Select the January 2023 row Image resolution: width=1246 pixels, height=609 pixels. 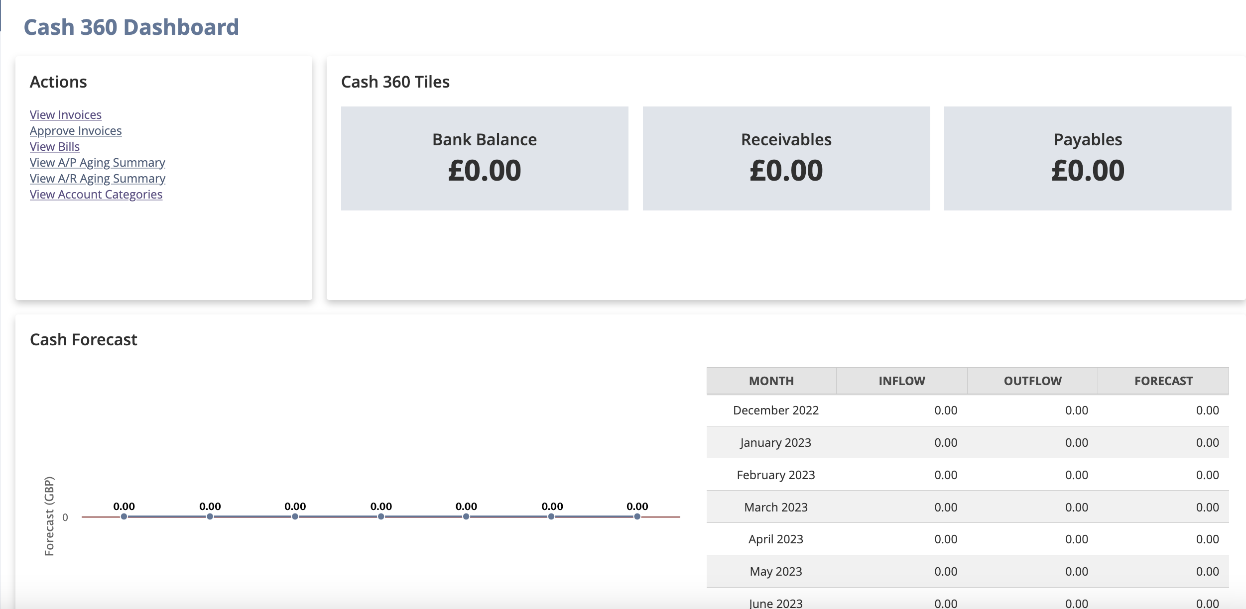[775, 442]
